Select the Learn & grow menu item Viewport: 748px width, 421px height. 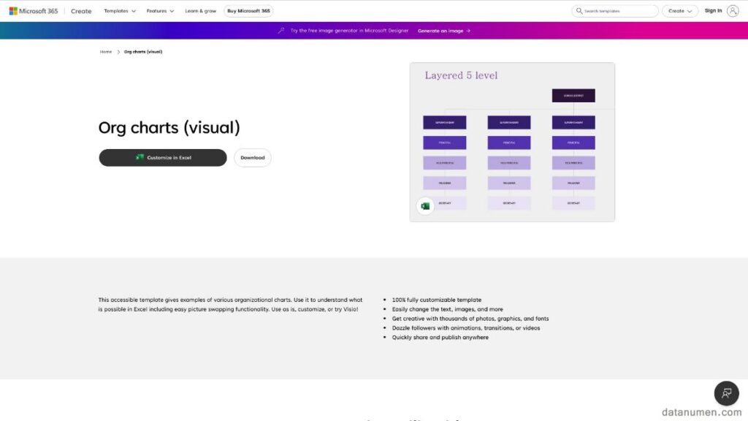click(x=201, y=10)
